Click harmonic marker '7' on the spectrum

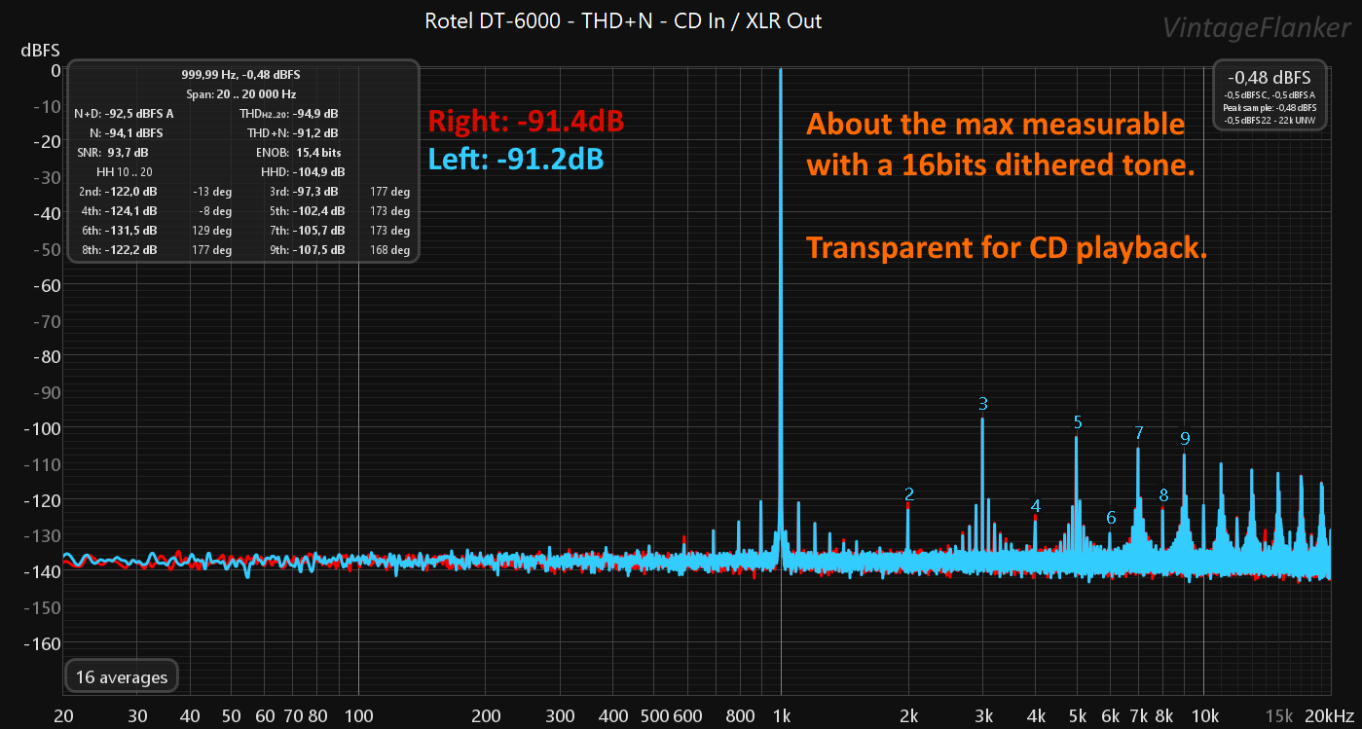1138,433
